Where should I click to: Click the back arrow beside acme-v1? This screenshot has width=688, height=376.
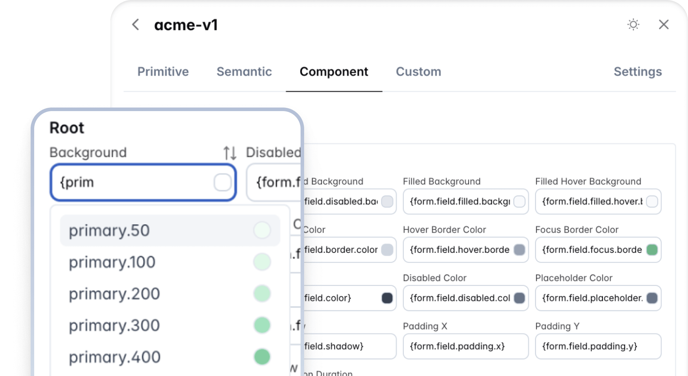136,25
